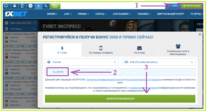Click the РЕГИСТРАЦИЯ button in header

191,6
